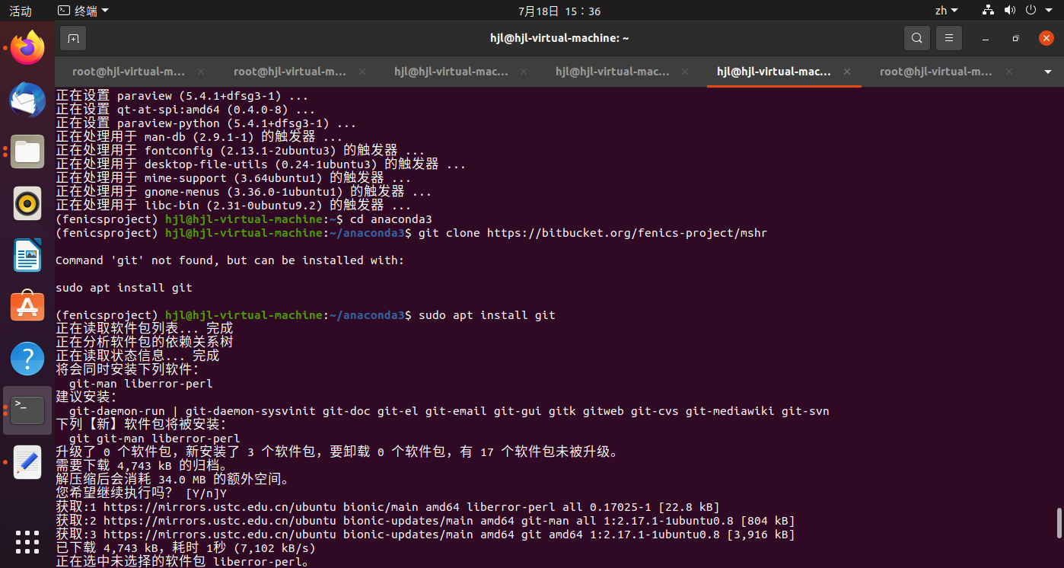The height and width of the screenshot is (568, 1064).
Task: Launch LibreOffice Writer from the dock
Action: point(27,255)
